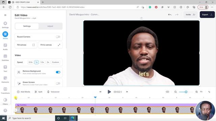Open the Text panel

(x=5, y=69)
